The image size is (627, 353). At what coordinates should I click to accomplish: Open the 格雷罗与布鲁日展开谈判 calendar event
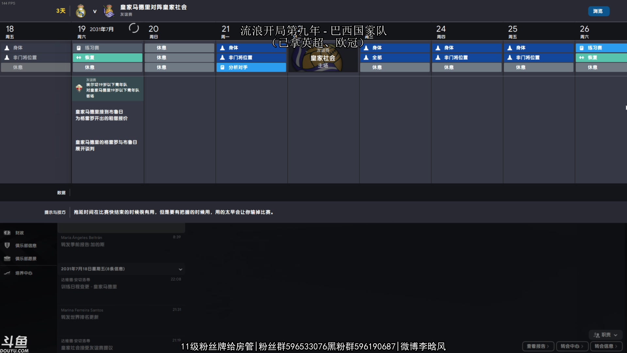(106, 145)
